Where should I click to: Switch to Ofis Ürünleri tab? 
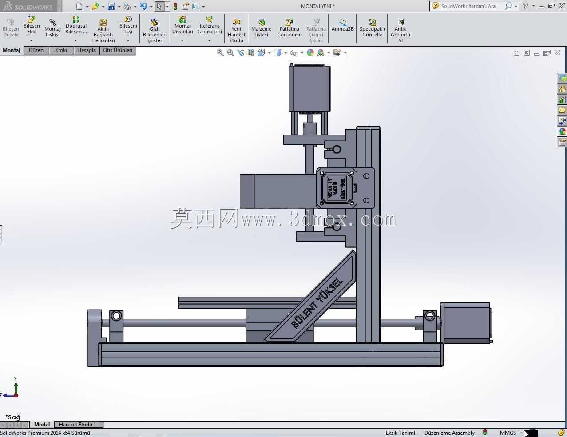[x=118, y=50]
